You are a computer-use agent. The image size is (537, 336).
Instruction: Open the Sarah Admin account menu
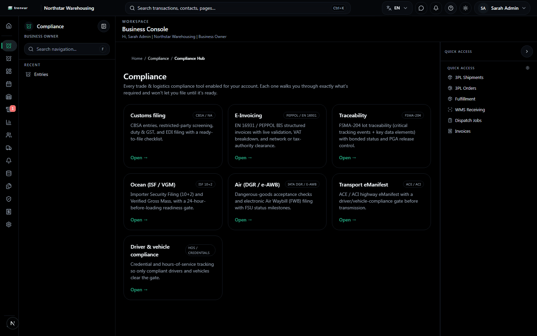point(502,8)
